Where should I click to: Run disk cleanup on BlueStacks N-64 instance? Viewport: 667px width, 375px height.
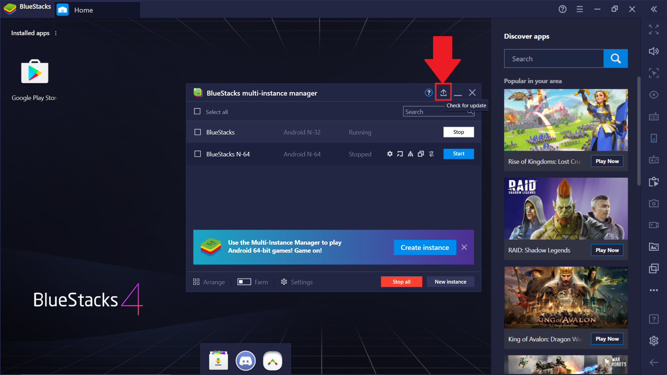[410, 154]
